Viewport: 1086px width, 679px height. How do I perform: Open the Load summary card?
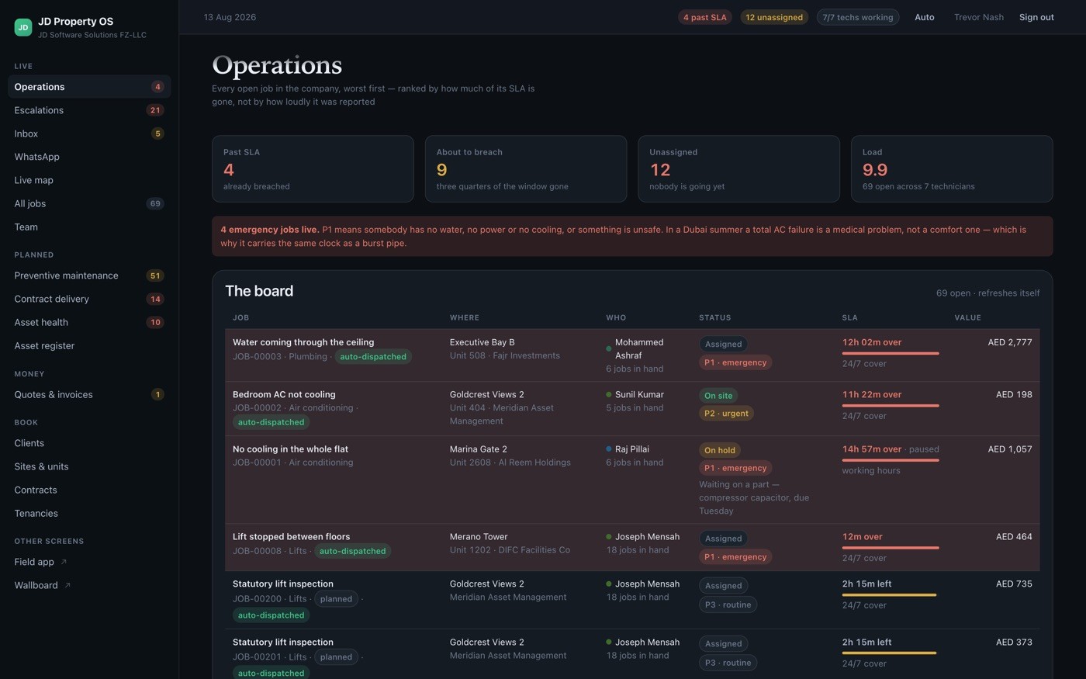[952, 169]
